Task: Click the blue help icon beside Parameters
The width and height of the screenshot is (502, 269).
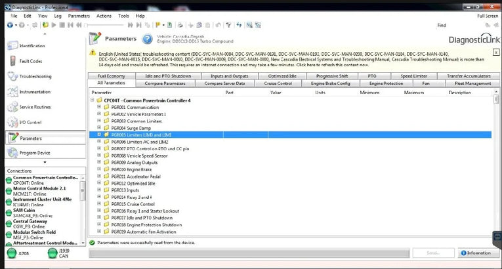Action: pos(148,39)
